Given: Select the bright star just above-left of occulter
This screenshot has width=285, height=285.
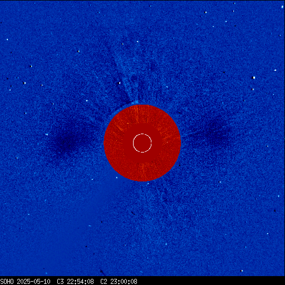Looking at the screenshot, I should (119, 83).
